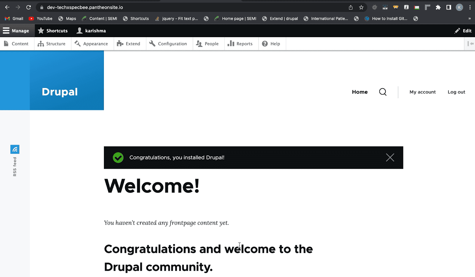Open the Chrome three-dot menu
The height and width of the screenshot is (277, 475).
pyautogui.click(x=470, y=7)
